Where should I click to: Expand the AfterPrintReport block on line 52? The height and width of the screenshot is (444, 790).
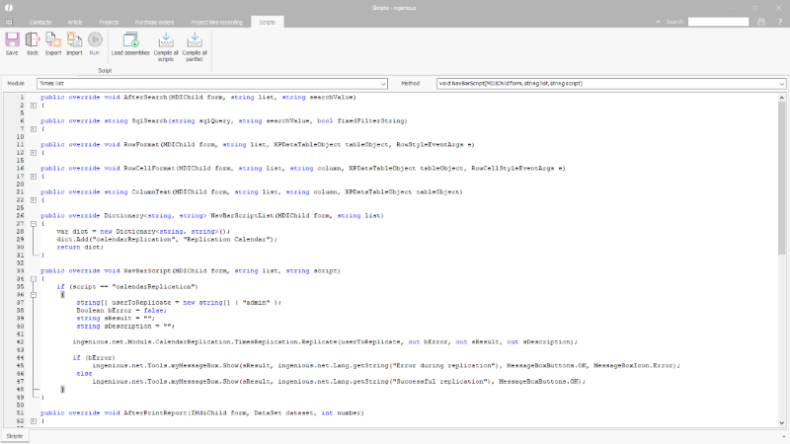[x=34, y=421]
